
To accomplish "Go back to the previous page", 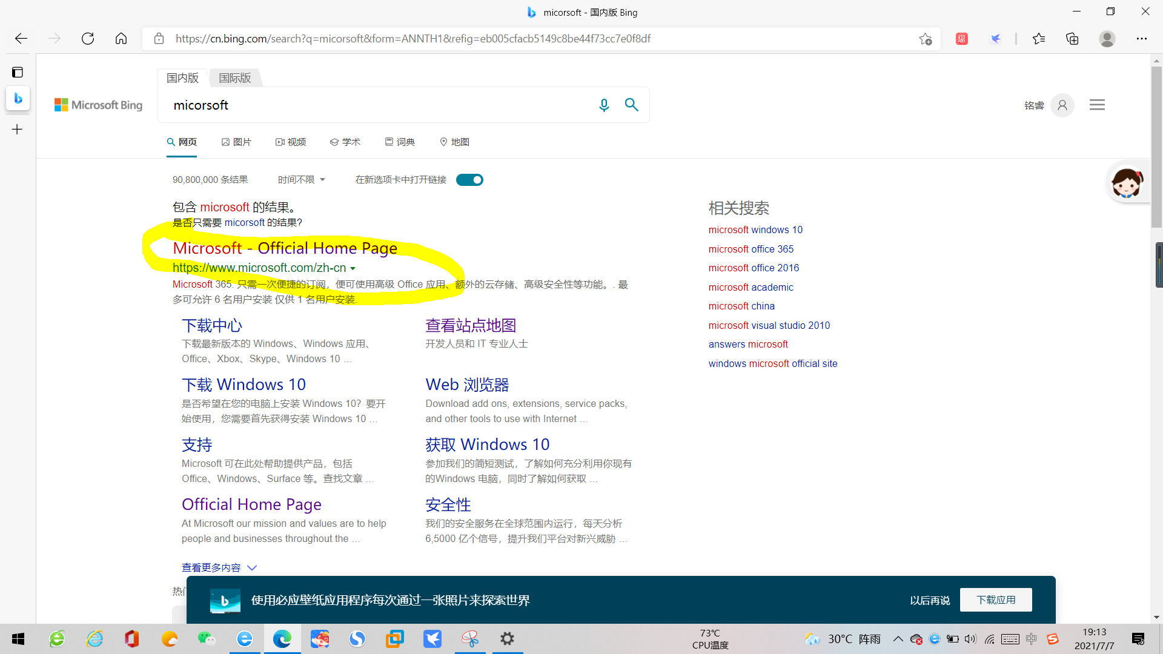I will [21, 39].
